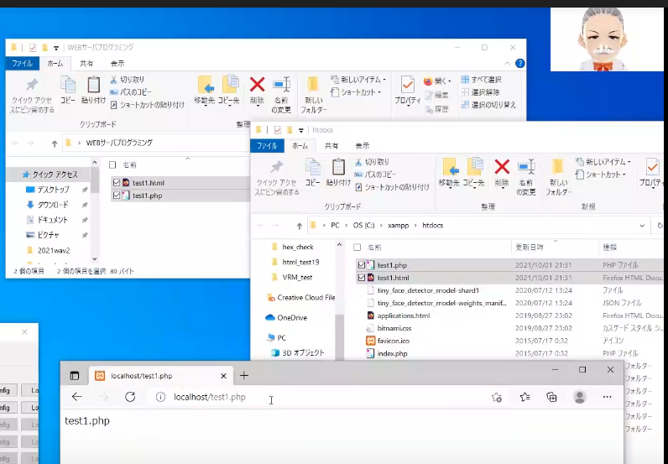
Task: Click コピー先 icon in WEBサーバプログラミング window
Action: pos(229,85)
